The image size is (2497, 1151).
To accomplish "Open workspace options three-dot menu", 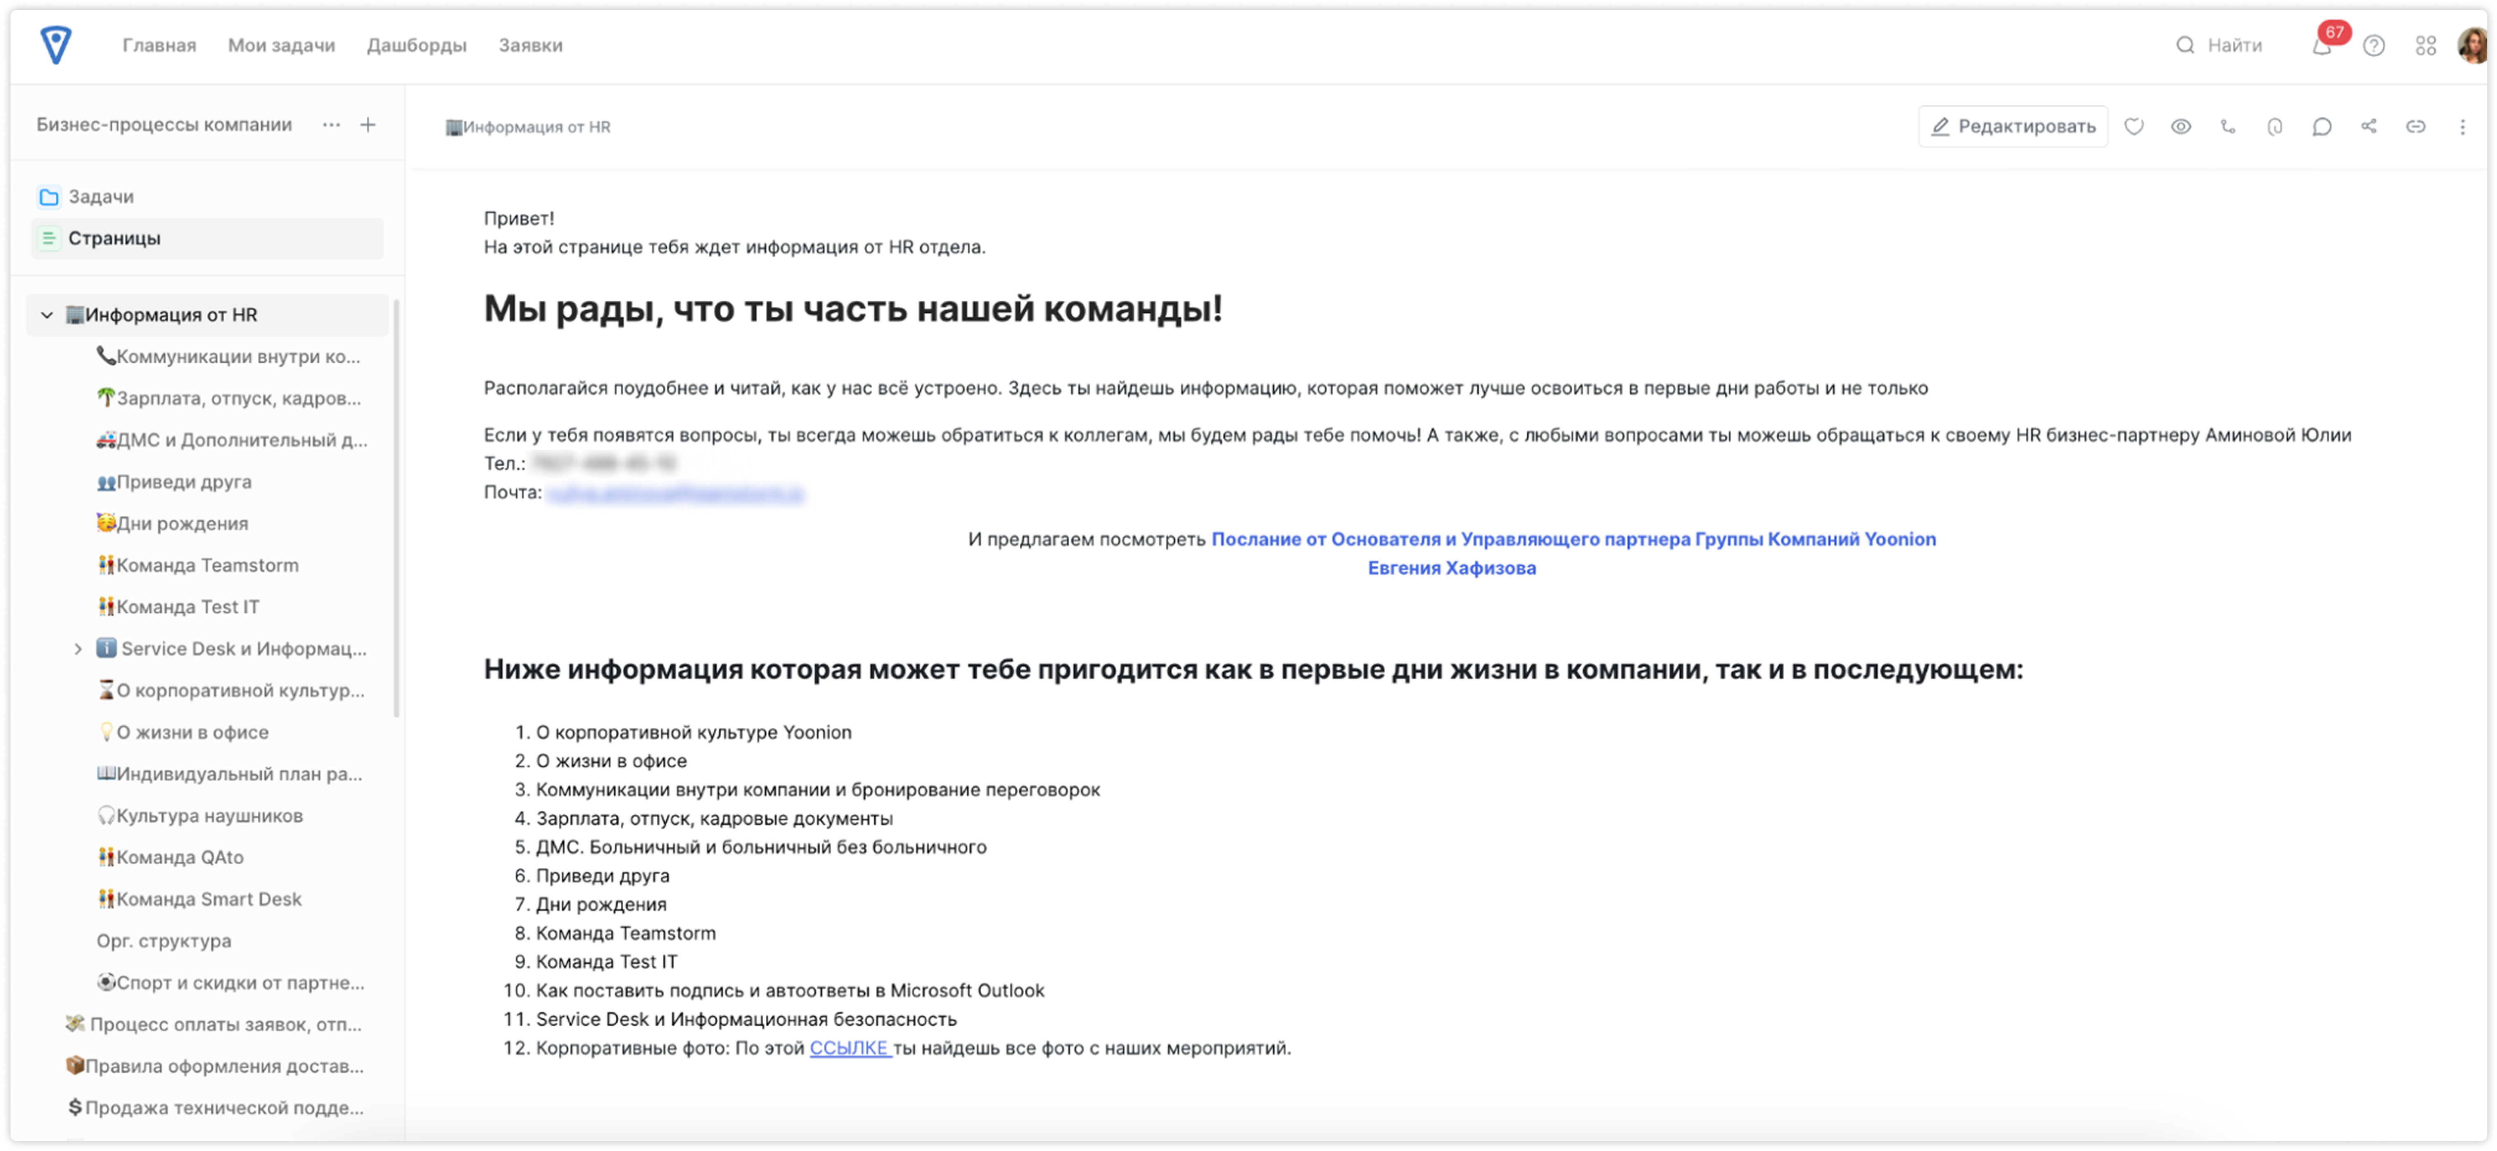I will pyautogui.click(x=332, y=125).
